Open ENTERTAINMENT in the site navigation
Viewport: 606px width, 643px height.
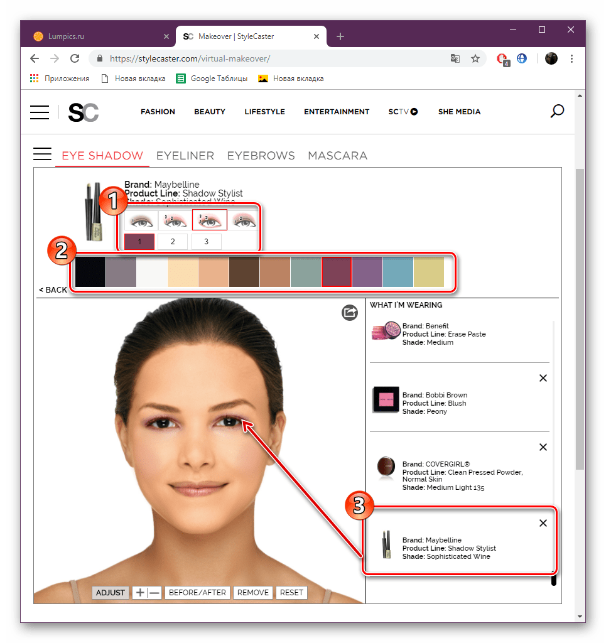(337, 112)
